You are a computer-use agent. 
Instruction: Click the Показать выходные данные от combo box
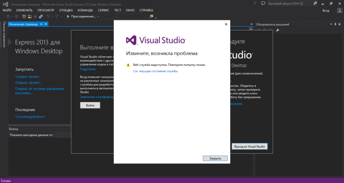tap(62, 135)
